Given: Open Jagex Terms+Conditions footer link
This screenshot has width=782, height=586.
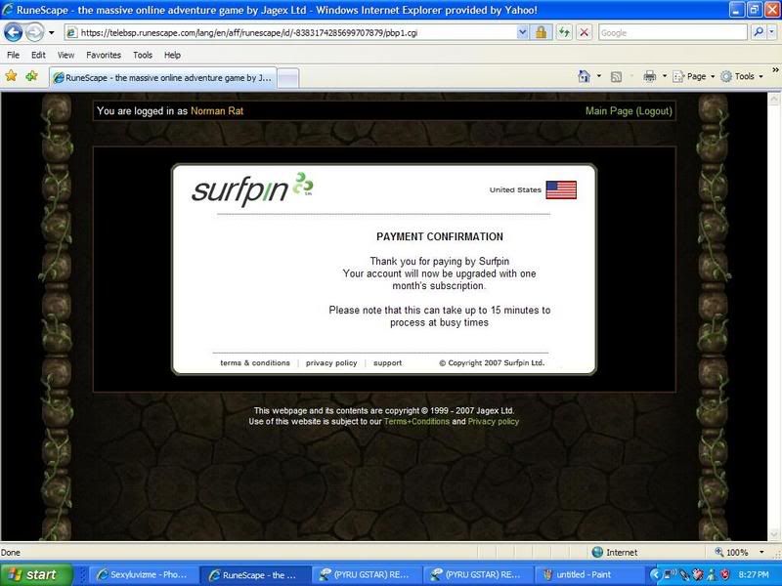Looking at the screenshot, I should pyautogui.click(x=416, y=422).
